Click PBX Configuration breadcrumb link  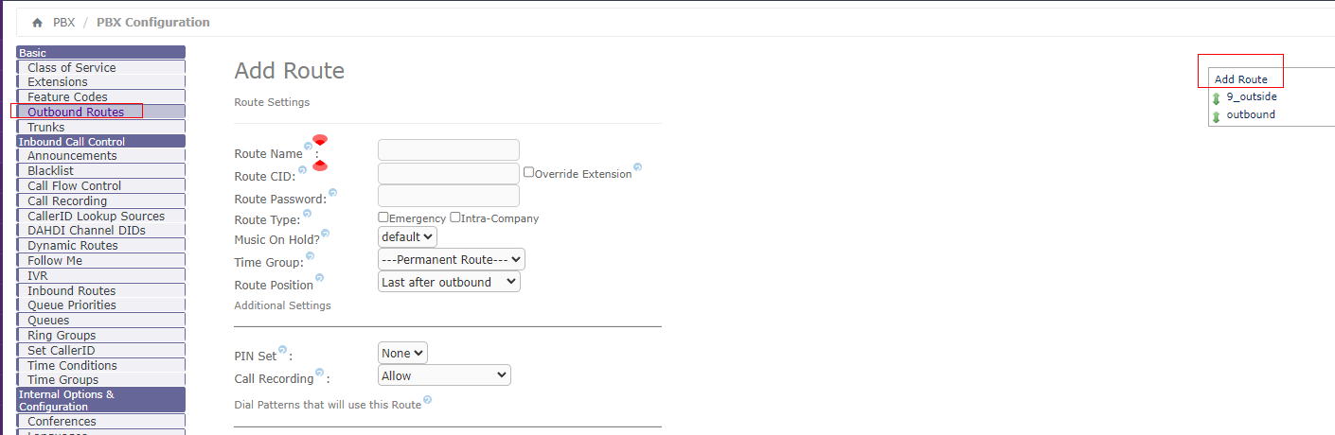[x=153, y=22]
